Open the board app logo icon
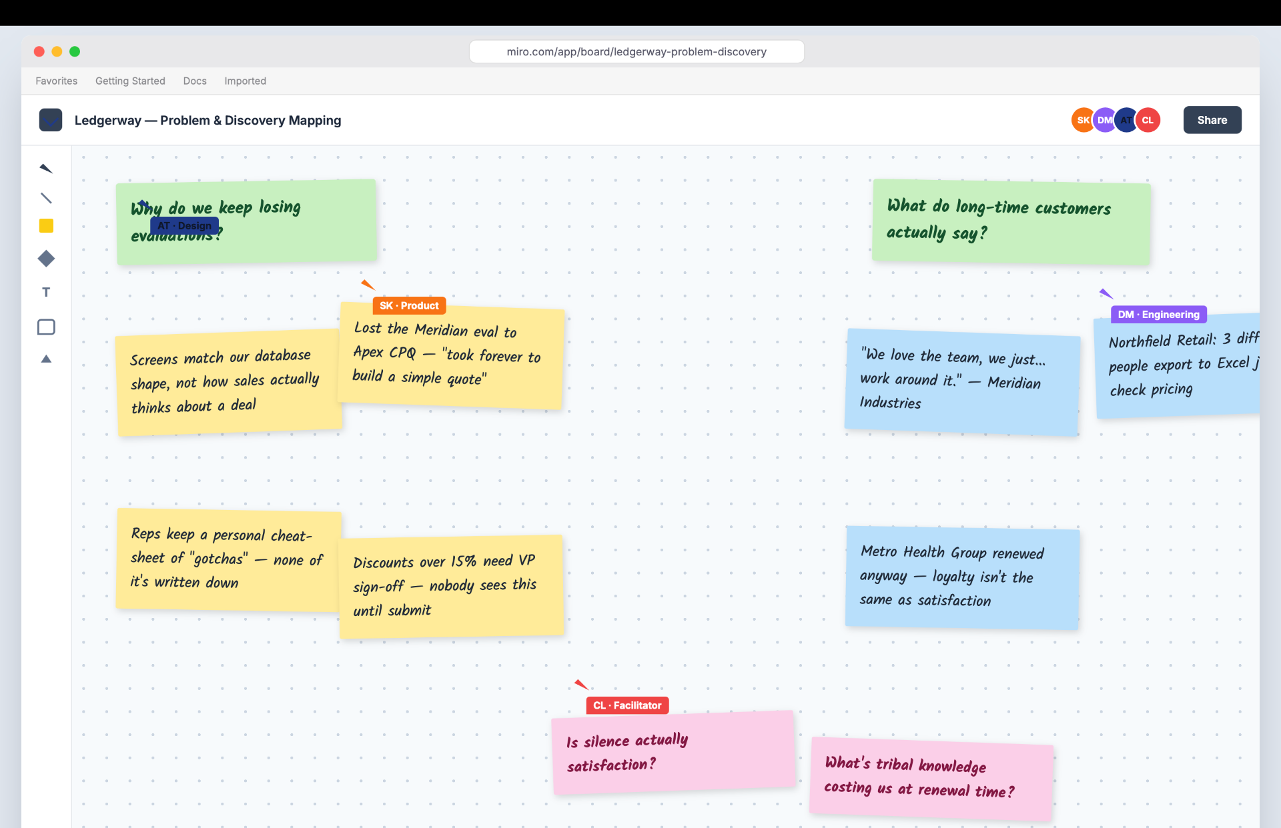 click(x=51, y=120)
